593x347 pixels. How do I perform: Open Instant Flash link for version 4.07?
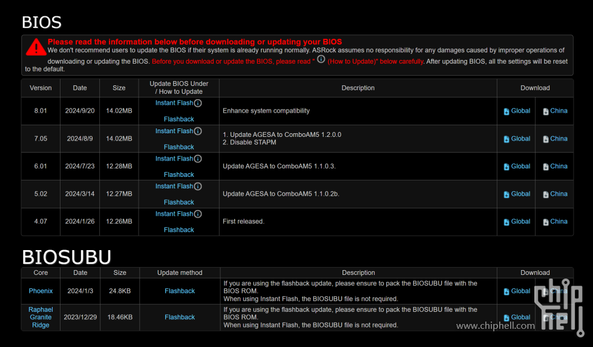tap(174, 214)
